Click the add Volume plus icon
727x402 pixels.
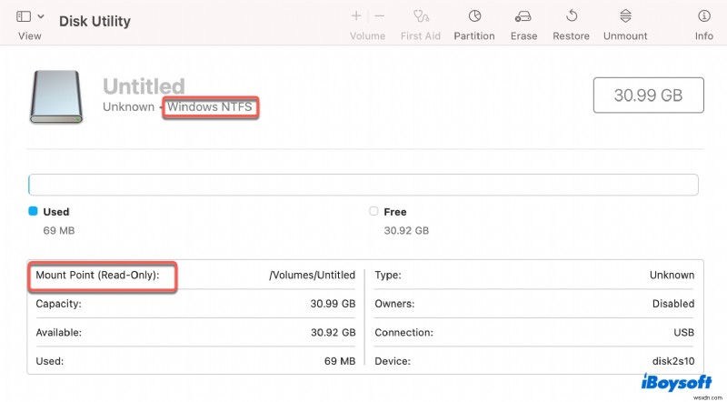click(356, 16)
